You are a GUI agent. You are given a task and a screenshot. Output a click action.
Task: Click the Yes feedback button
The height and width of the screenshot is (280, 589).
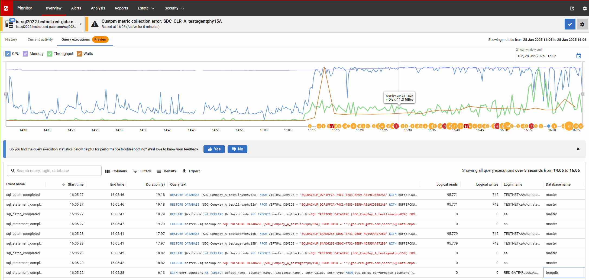tap(214, 149)
